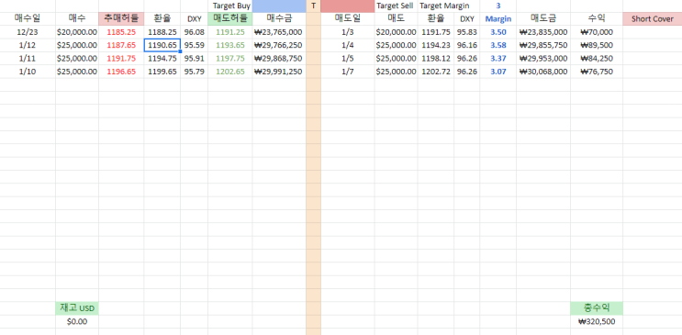Select the blue Margin header cell
This screenshot has height=335, width=682.
click(498, 18)
